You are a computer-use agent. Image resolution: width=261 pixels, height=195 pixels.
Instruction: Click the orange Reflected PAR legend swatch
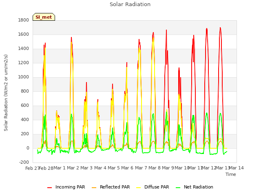click(94, 188)
